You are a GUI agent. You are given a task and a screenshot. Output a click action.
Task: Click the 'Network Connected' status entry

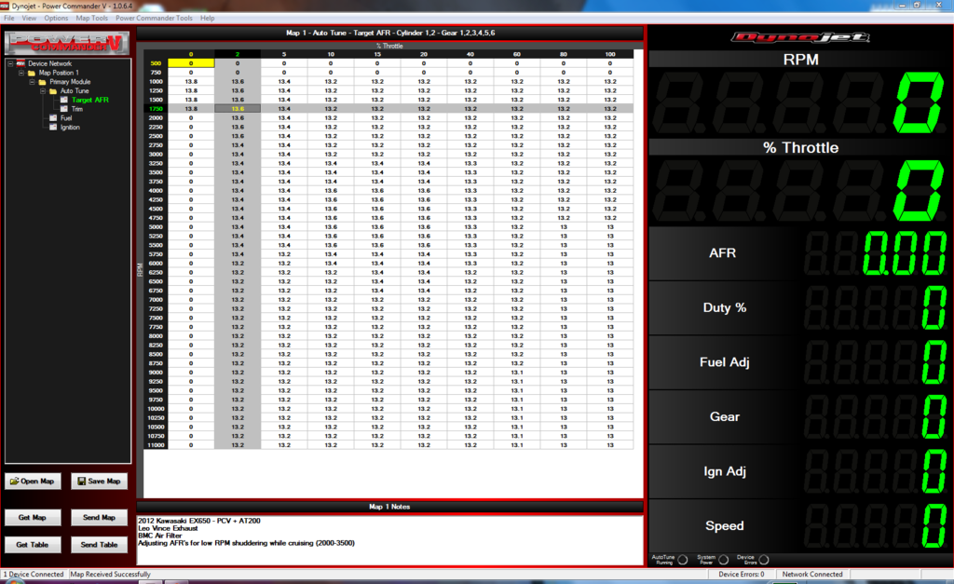[x=812, y=575]
